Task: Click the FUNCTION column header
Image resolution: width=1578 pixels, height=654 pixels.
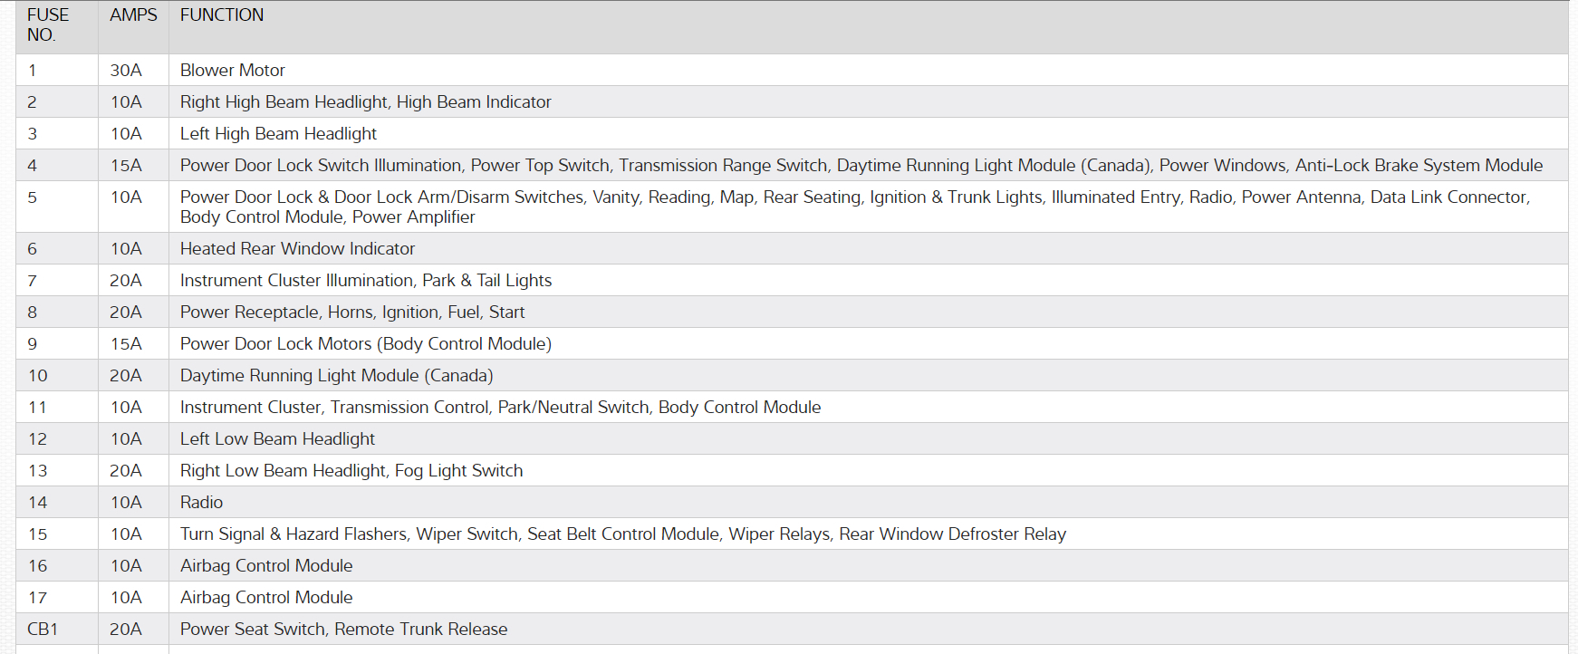Action: [222, 15]
